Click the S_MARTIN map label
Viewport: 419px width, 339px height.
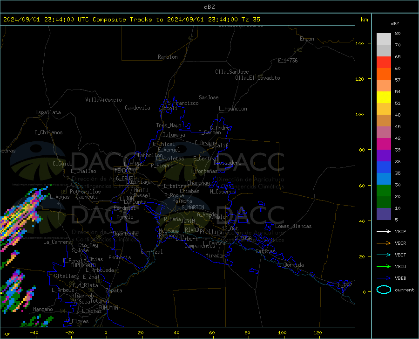click(193, 208)
